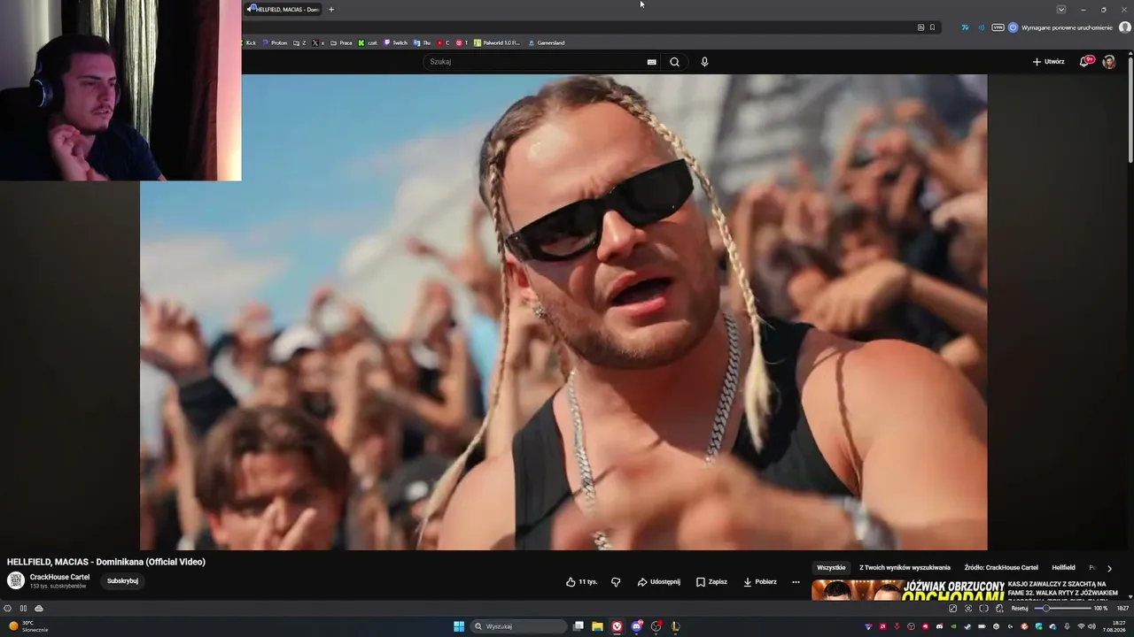Open the browser profile avatar
1134x637 pixels.
click(x=1125, y=27)
